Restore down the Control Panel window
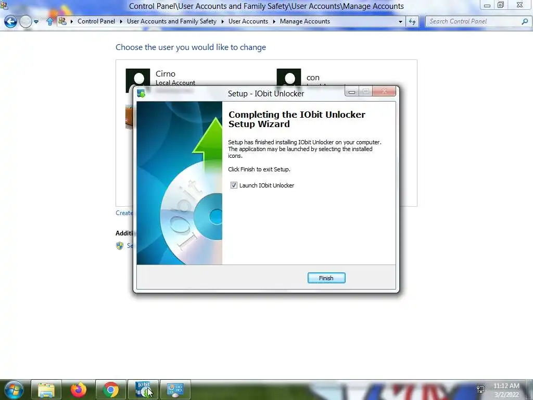The image size is (533, 400). pos(500,5)
